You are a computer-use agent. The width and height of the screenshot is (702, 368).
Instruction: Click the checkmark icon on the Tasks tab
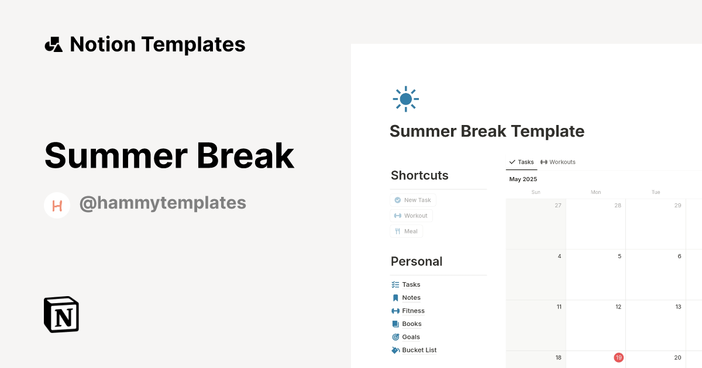512,162
